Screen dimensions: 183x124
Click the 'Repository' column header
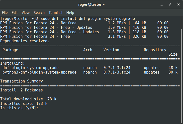coord(155,50)
